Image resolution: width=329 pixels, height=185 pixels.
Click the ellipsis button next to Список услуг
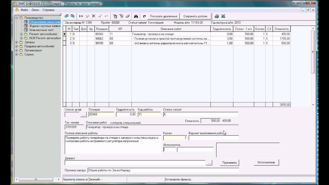84,114
